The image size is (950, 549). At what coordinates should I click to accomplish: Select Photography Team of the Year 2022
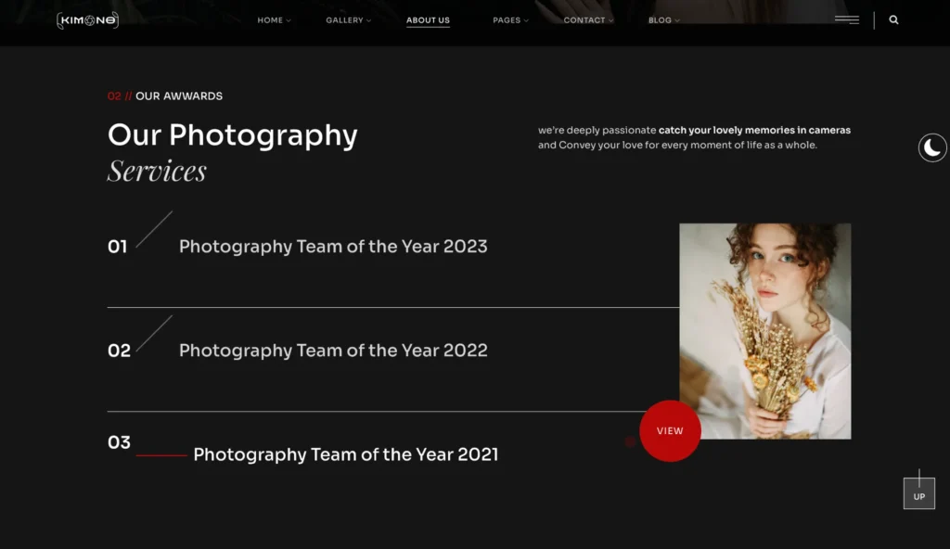(x=333, y=351)
